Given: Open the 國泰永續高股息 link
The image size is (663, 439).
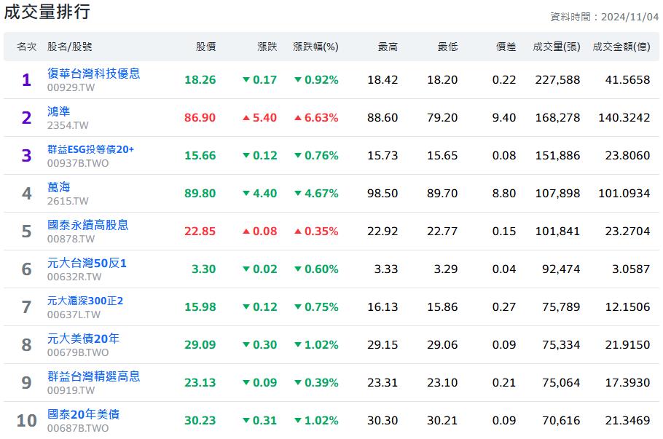Looking at the screenshot, I should [87, 225].
